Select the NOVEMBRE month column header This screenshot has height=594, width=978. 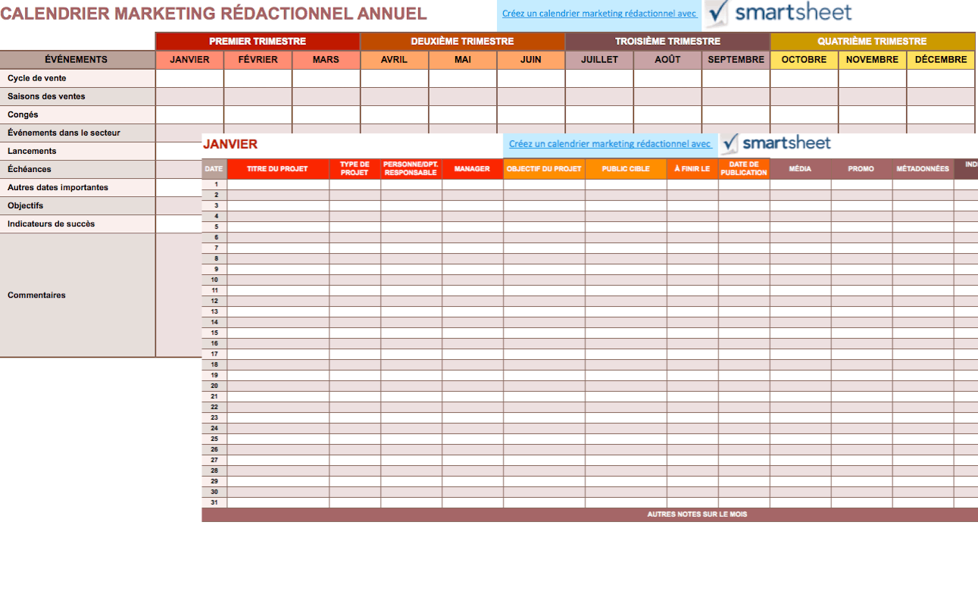[x=872, y=60]
